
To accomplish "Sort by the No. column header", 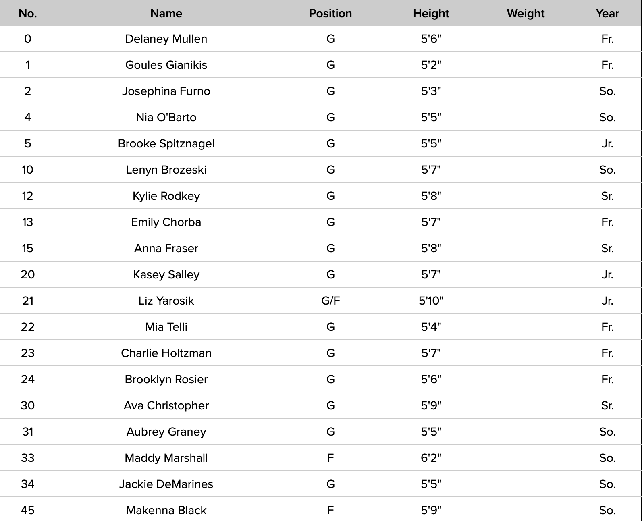I will pyautogui.click(x=27, y=13).
